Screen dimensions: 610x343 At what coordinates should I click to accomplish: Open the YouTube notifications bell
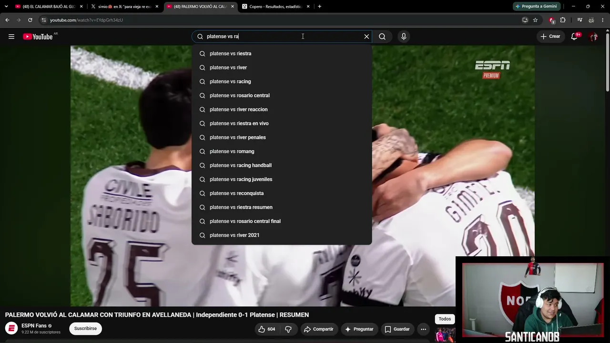pyautogui.click(x=574, y=37)
